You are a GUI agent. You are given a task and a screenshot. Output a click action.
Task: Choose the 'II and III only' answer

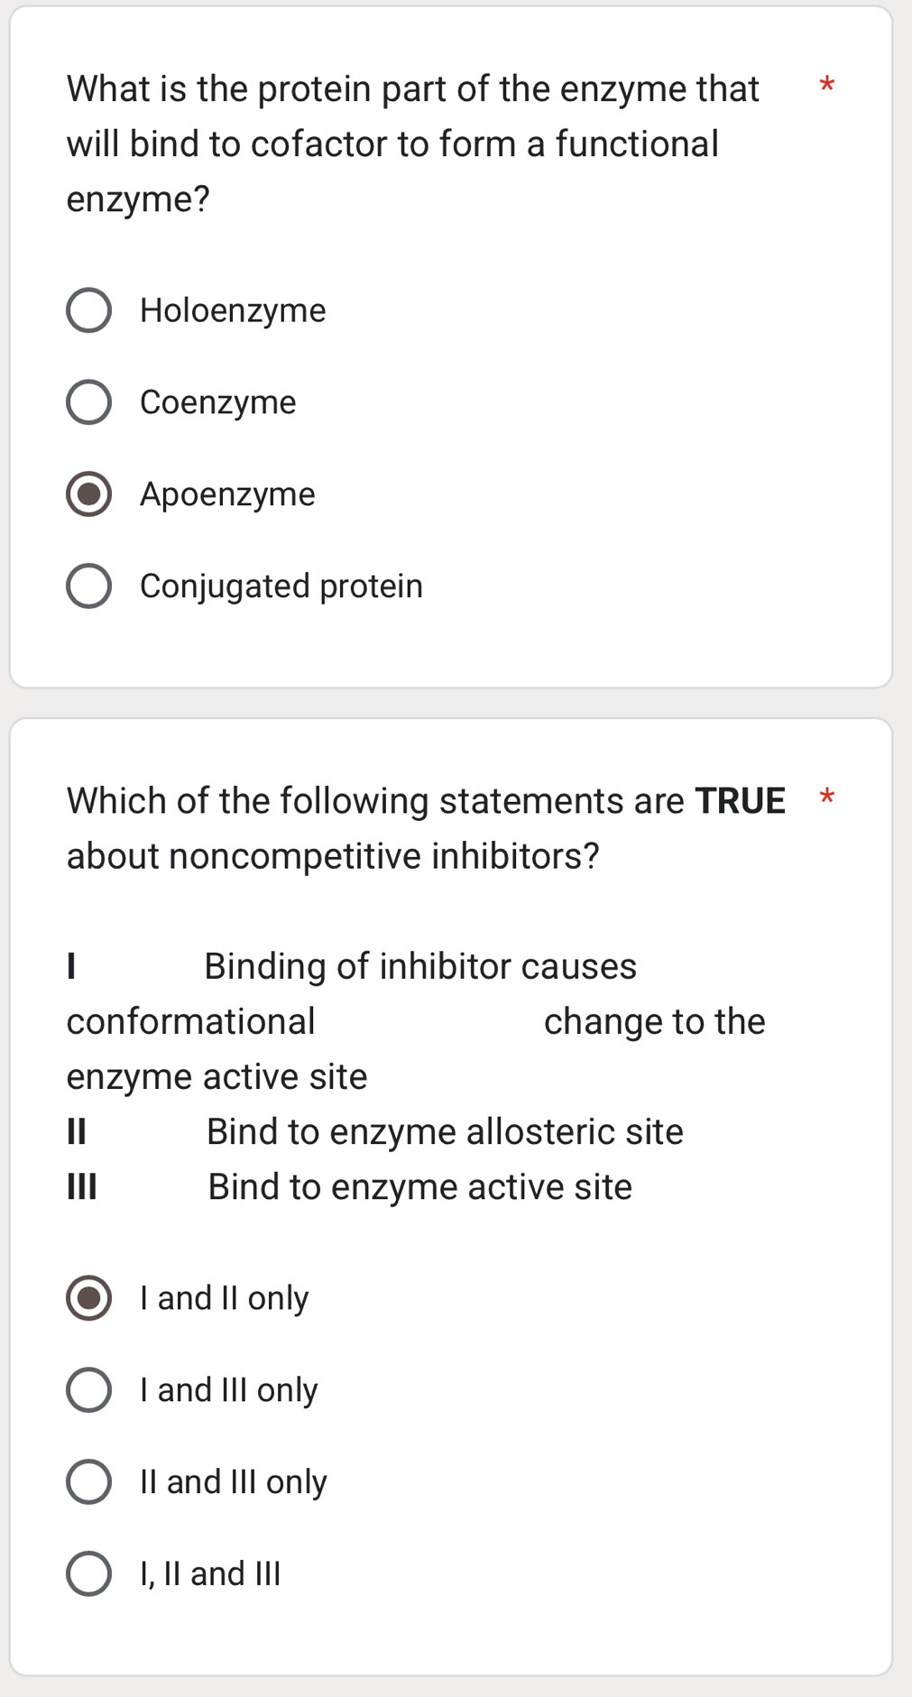coord(88,1480)
